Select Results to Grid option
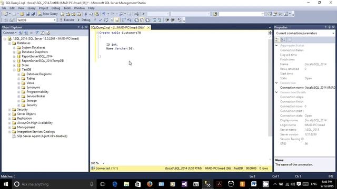 (142, 20)
